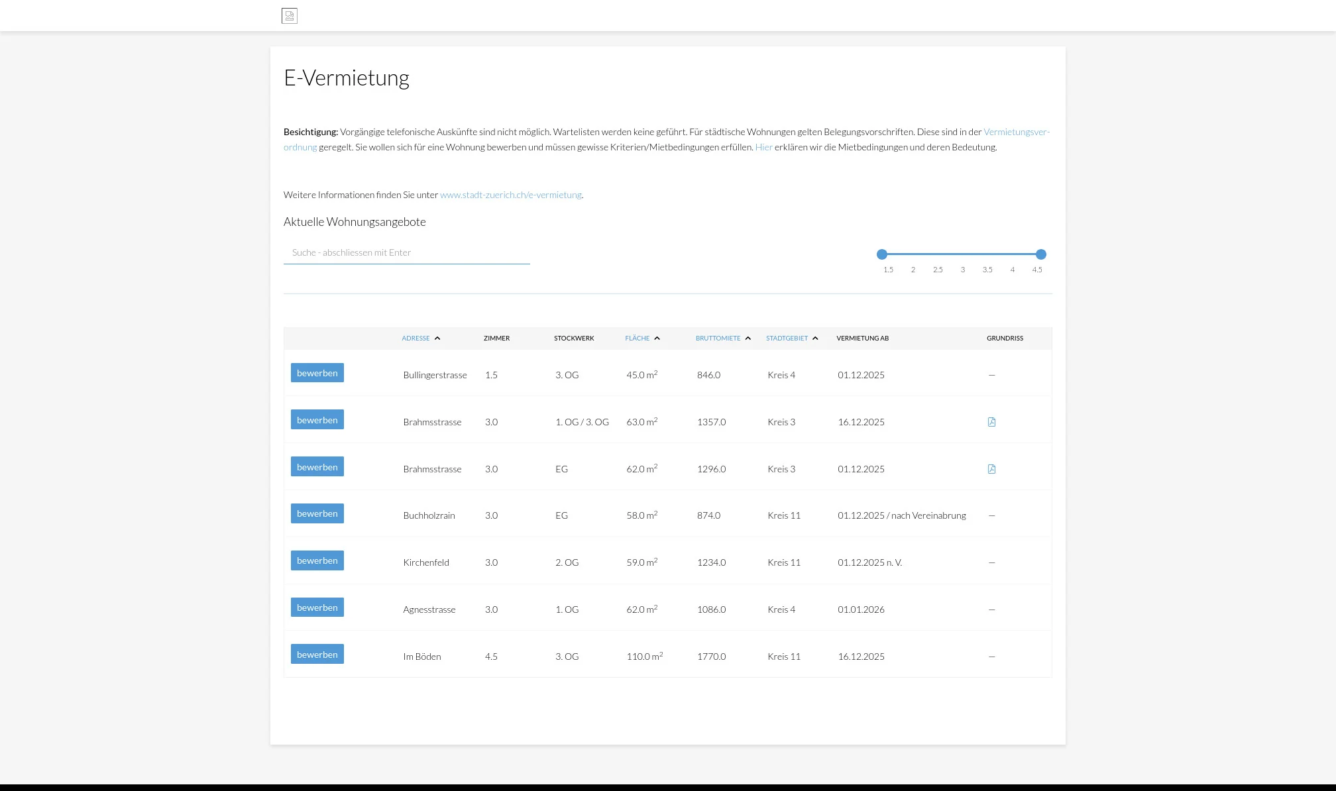
Task: Open floor plan PDF for Brahmsstrasse 1357.0
Action: (x=991, y=422)
